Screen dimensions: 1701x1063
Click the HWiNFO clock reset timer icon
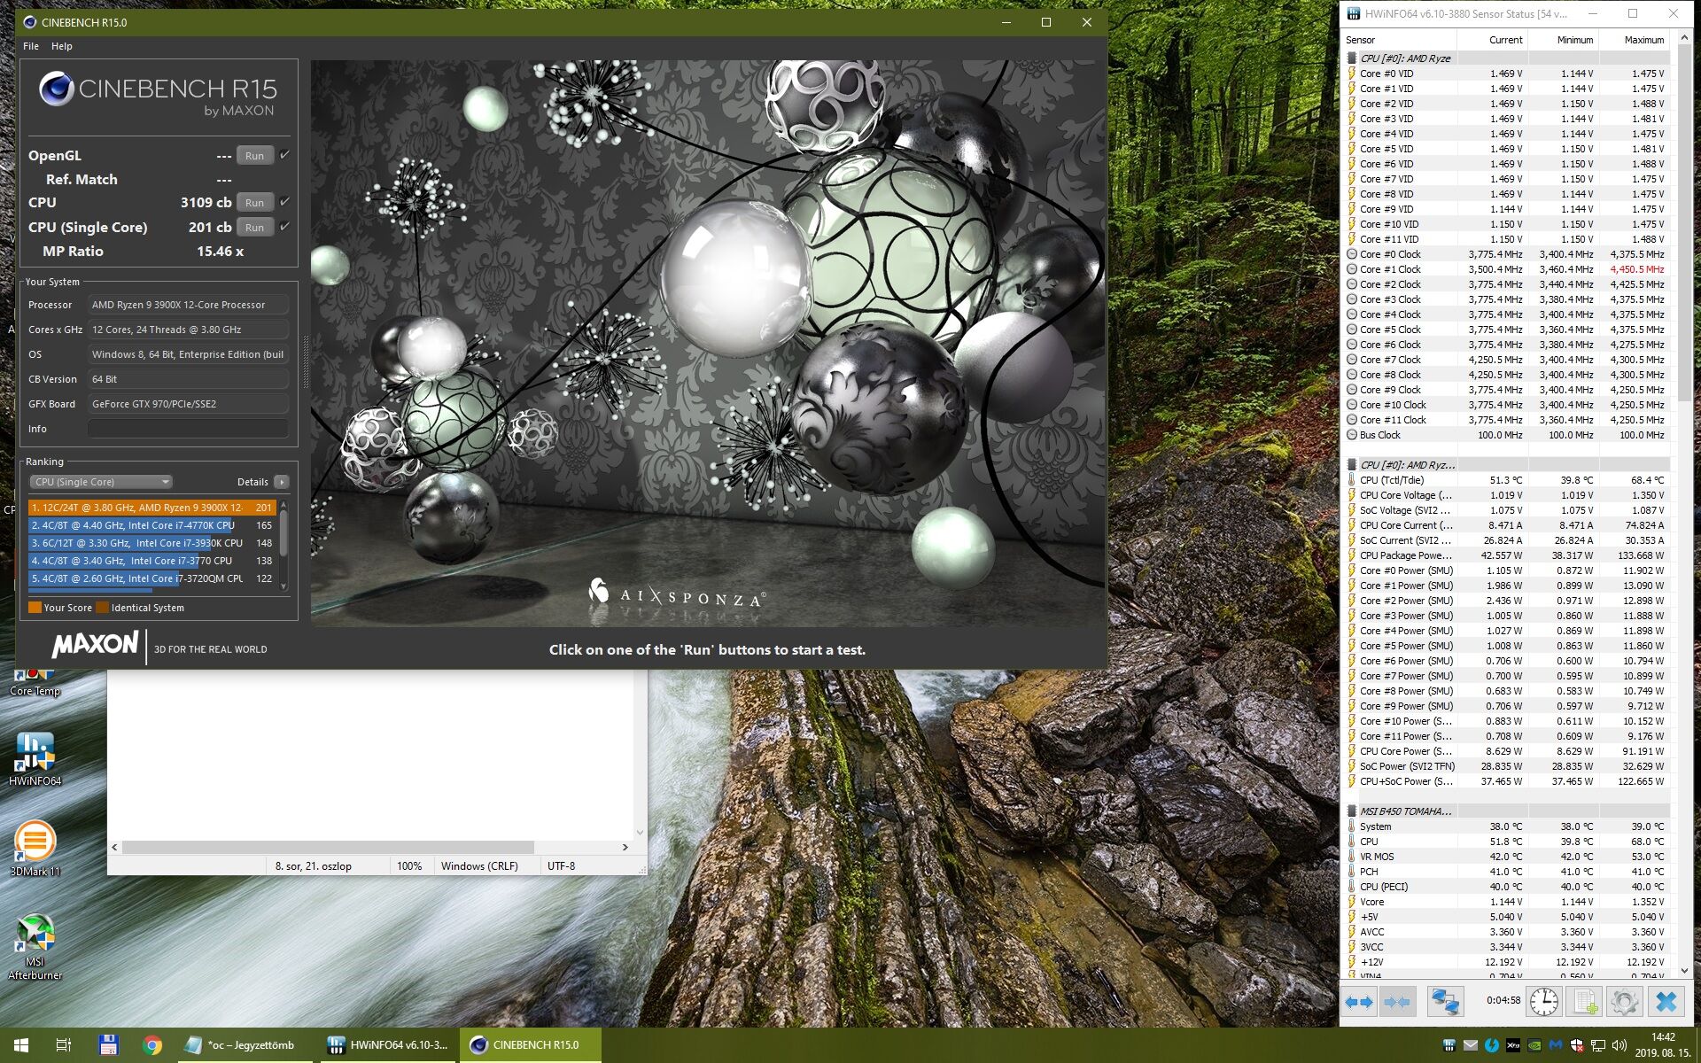pyautogui.click(x=1544, y=1002)
